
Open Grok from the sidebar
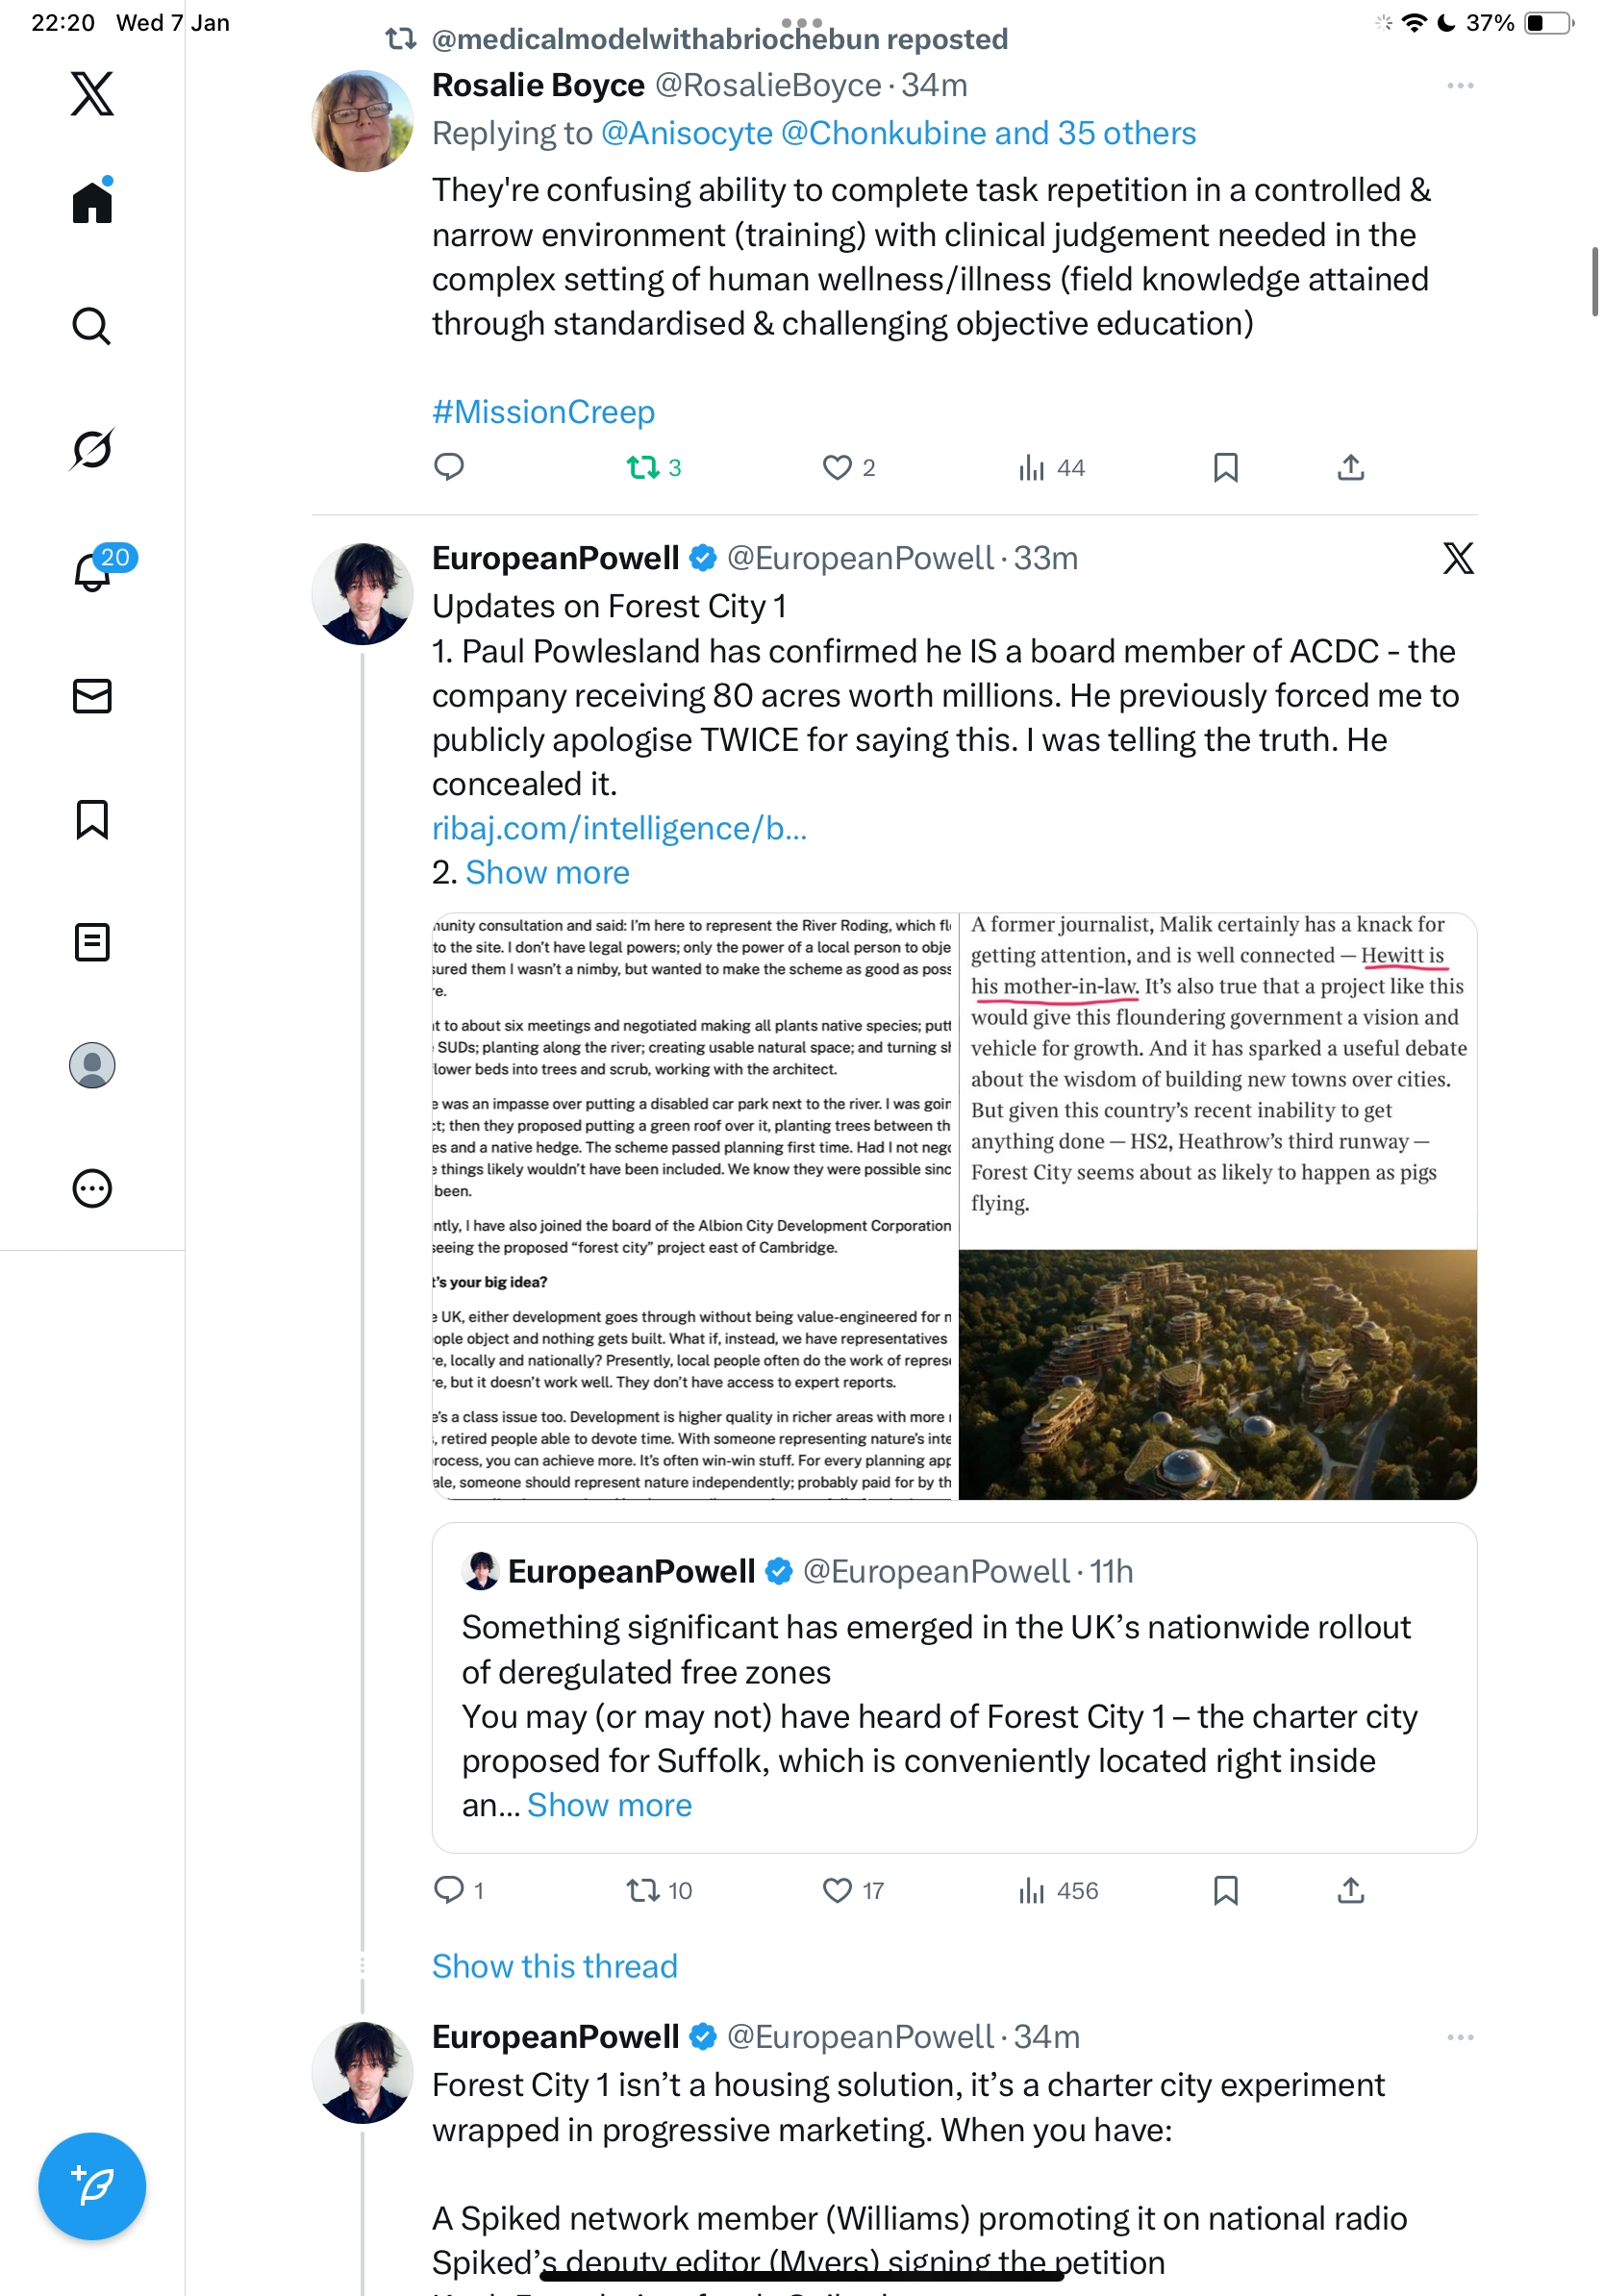point(92,449)
